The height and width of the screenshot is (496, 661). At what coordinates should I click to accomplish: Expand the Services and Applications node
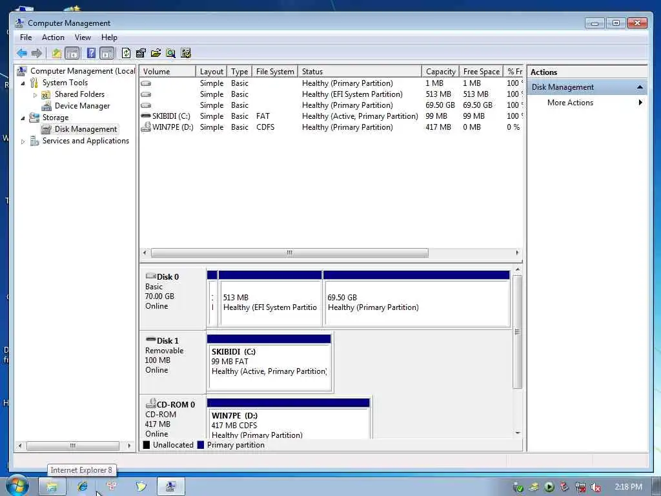coord(23,141)
